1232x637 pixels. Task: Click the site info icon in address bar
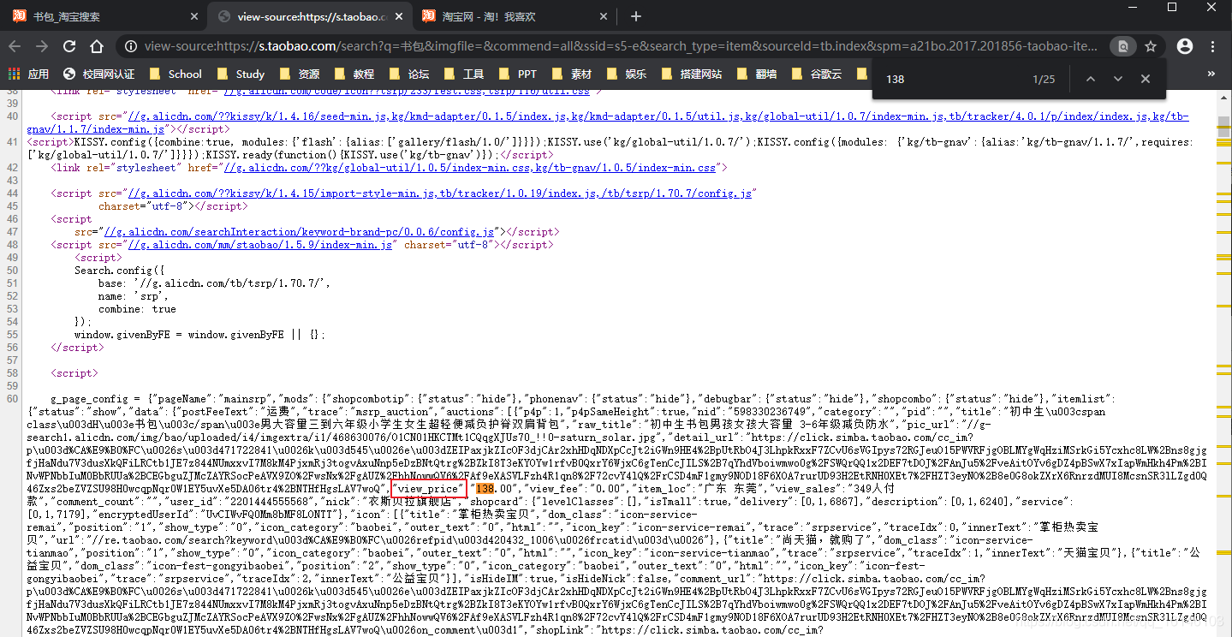pyautogui.click(x=130, y=46)
